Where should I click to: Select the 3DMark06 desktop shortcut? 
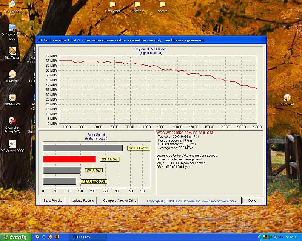(12, 100)
